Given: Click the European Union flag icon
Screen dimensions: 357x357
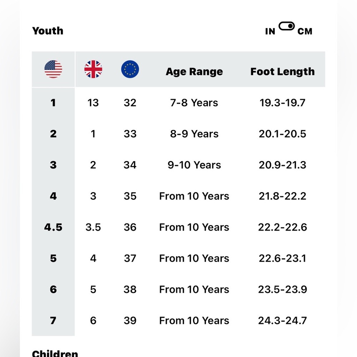Looking at the screenshot, I should (130, 69).
